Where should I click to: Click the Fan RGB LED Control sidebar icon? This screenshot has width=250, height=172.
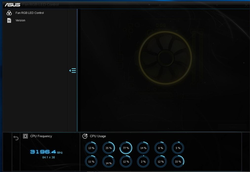[9, 13]
